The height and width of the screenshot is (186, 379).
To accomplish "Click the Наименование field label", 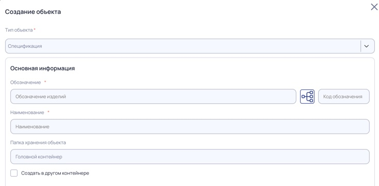I will 27,113.
